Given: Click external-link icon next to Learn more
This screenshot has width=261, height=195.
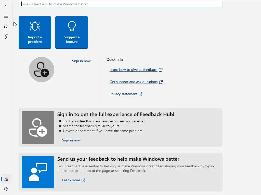Looking at the screenshot, I should (x=83, y=180).
